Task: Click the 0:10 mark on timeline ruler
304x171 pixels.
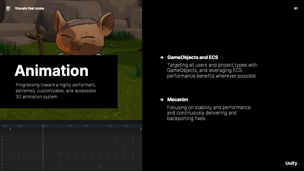Action: 86,126
